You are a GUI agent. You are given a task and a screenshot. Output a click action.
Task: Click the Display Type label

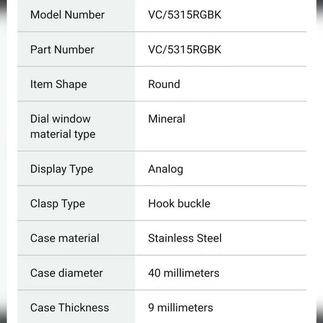point(62,169)
